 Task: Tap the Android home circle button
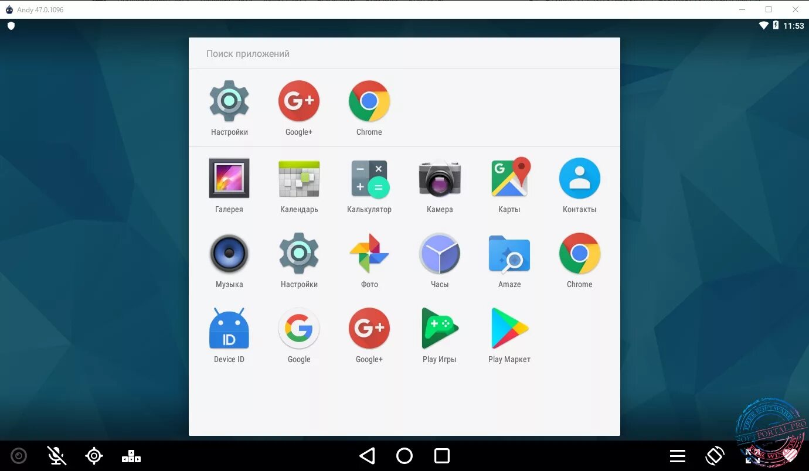404,456
